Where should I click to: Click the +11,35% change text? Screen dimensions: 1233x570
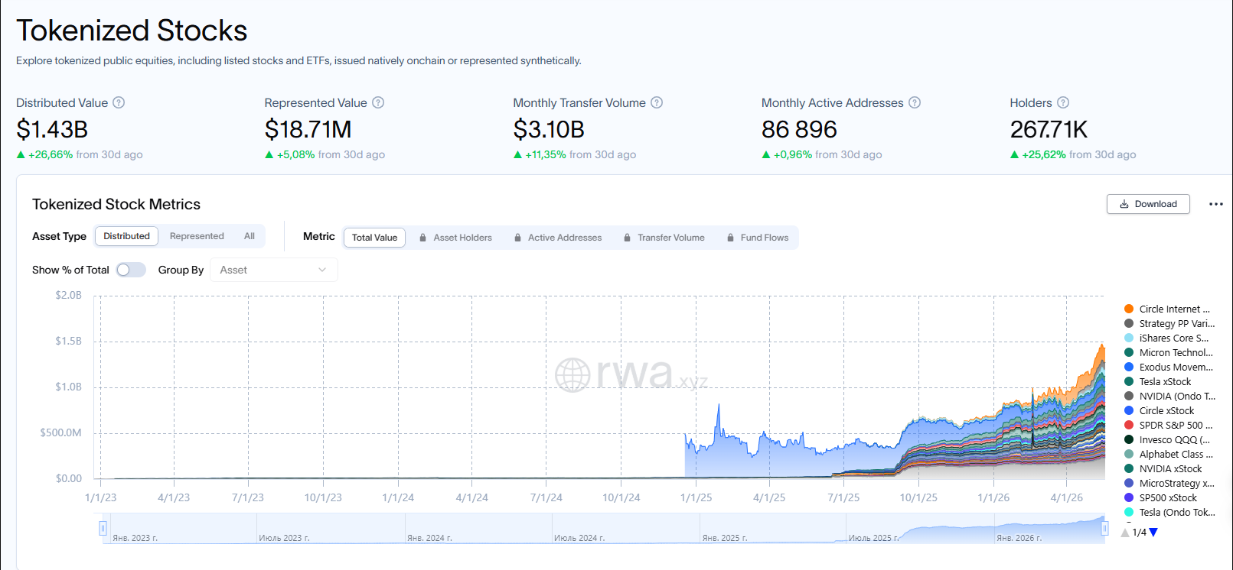click(x=546, y=154)
